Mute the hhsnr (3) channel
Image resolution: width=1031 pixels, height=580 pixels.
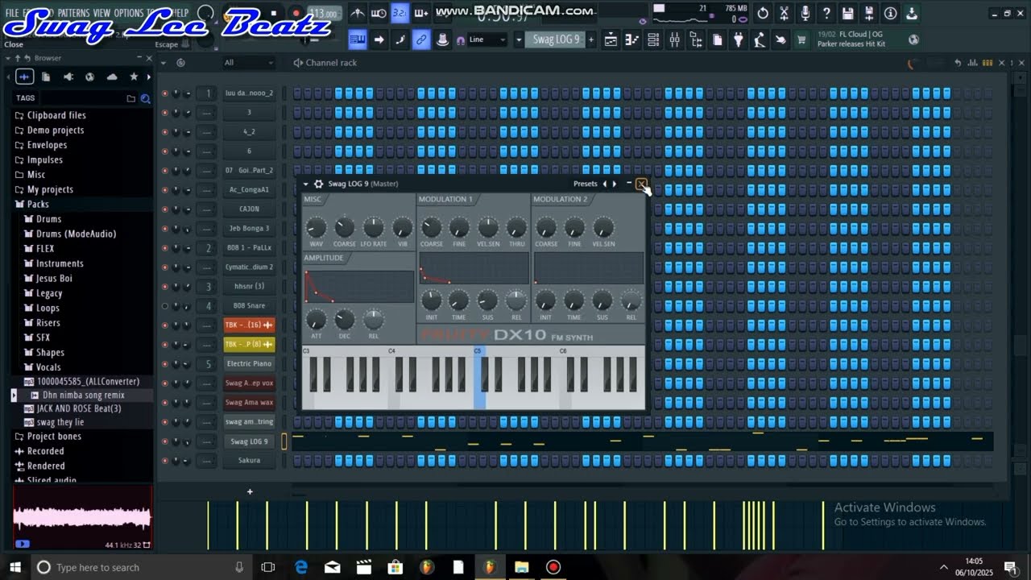click(x=165, y=287)
